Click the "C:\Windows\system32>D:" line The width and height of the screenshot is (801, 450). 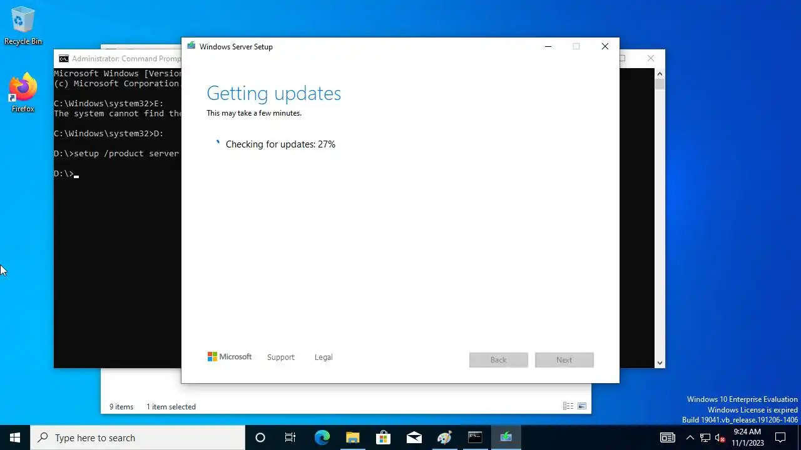(x=109, y=134)
